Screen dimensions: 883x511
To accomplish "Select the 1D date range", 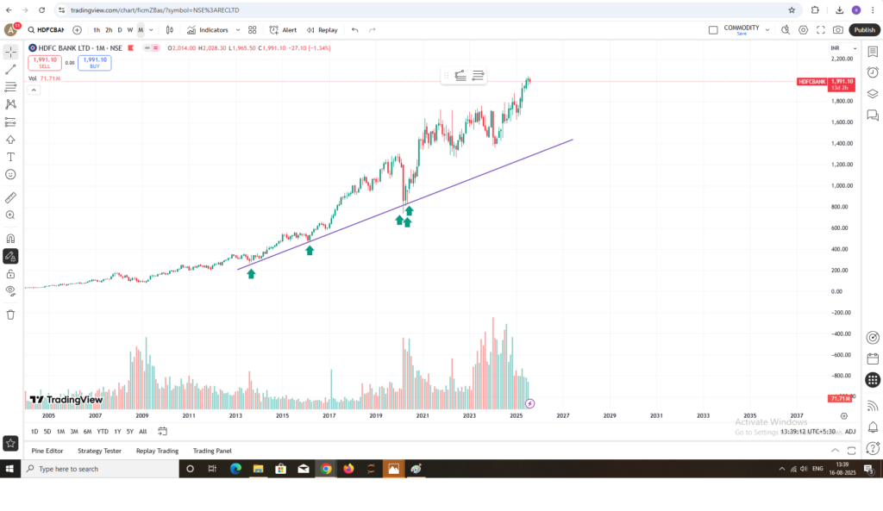I will [x=34, y=432].
